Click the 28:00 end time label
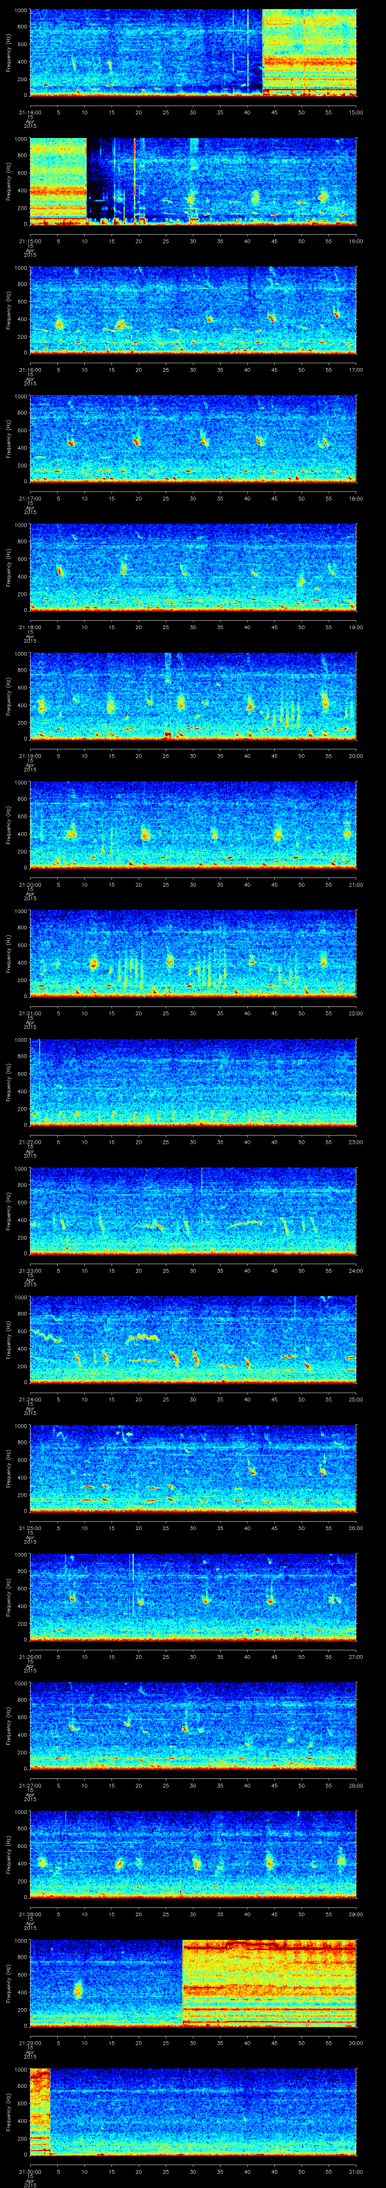The height and width of the screenshot is (2188, 386). point(356,1784)
